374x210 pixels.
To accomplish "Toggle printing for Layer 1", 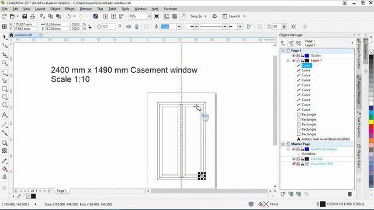I will [298, 61].
